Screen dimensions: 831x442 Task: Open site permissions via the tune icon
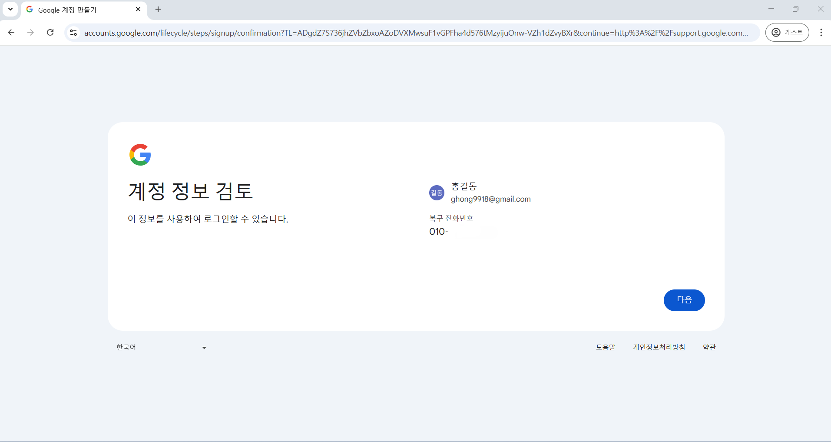coord(73,32)
